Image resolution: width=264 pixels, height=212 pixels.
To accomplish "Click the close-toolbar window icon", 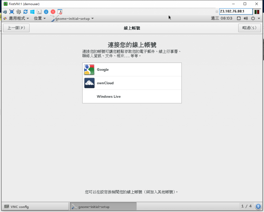I will point(60,12).
